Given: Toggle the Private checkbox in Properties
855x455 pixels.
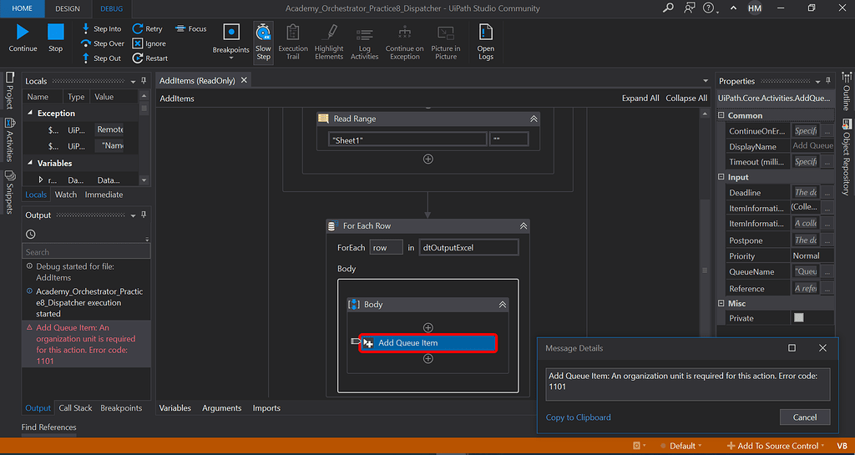Looking at the screenshot, I should click(x=799, y=318).
